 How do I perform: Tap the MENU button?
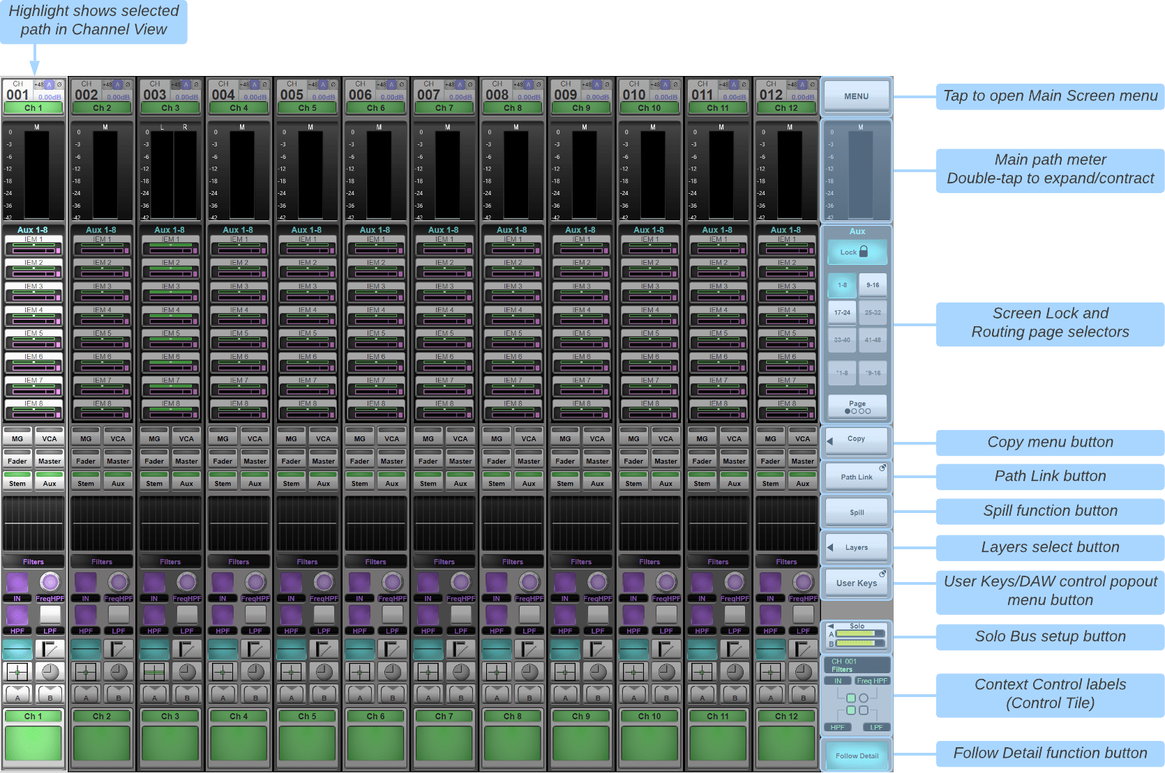pos(857,96)
